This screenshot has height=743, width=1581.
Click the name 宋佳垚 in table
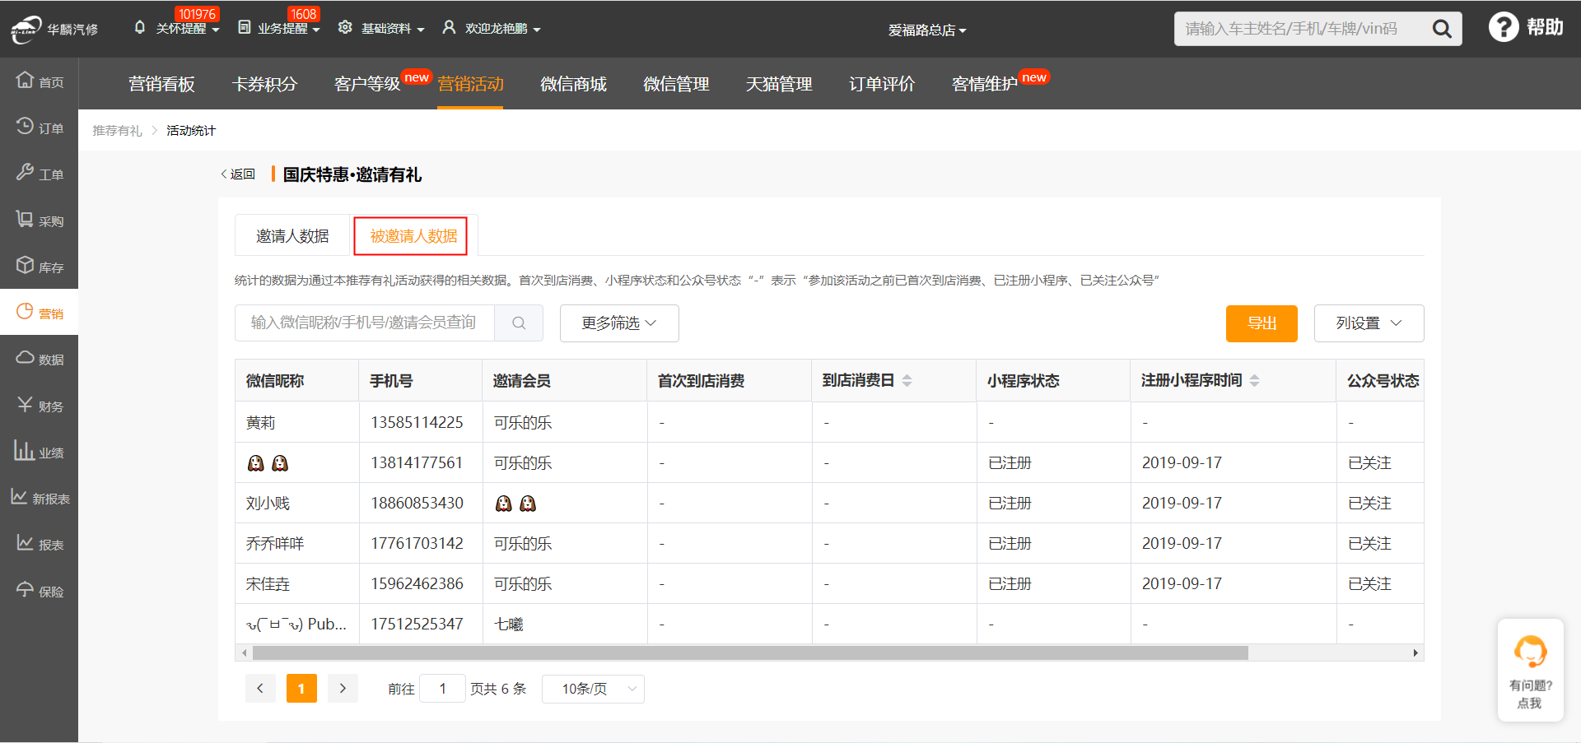[268, 583]
